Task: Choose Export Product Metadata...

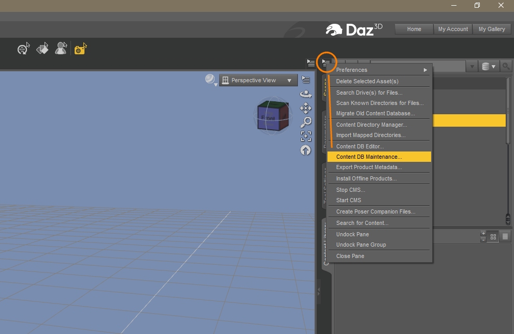Action: [x=379, y=167]
